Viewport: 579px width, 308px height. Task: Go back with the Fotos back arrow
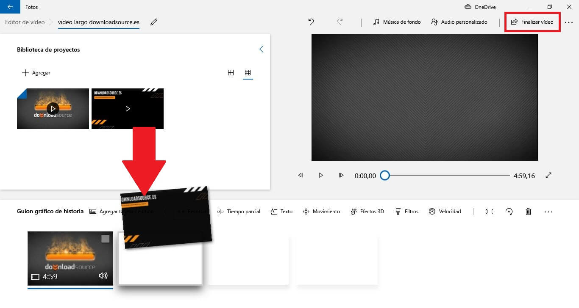(x=10, y=7)
